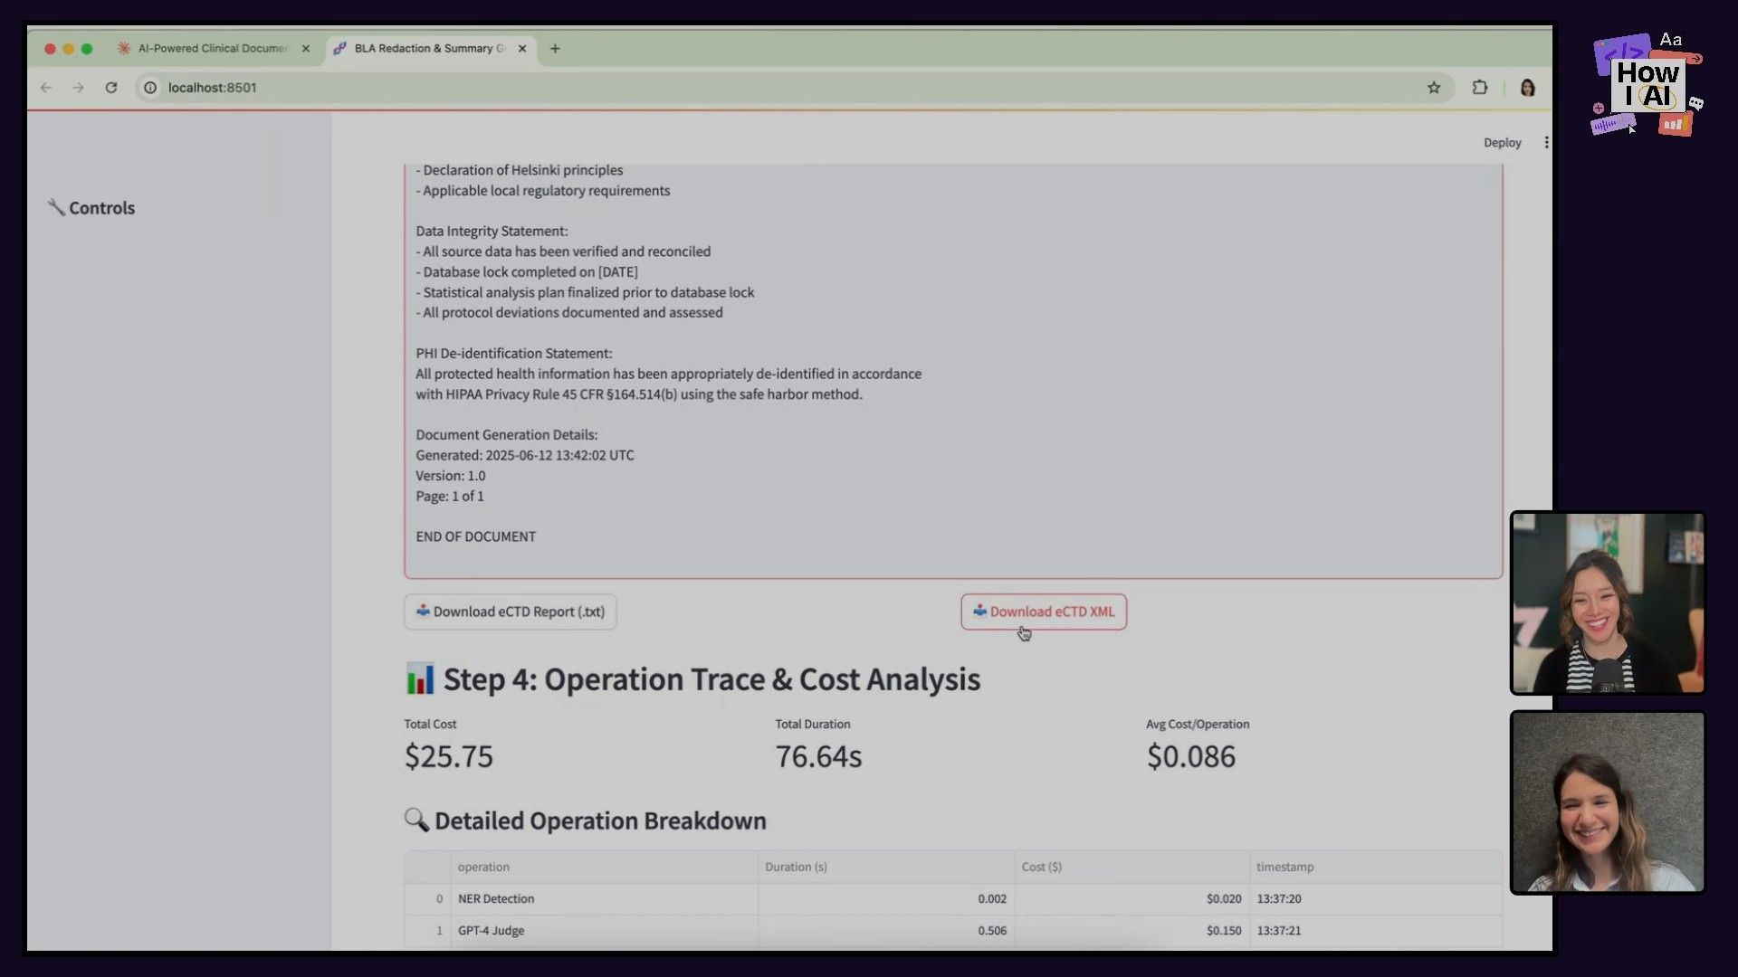Click the 13:37:20 timestamp cell
The width and height of the screenshot is (1738, 977).
click(x=1376, y=898)
